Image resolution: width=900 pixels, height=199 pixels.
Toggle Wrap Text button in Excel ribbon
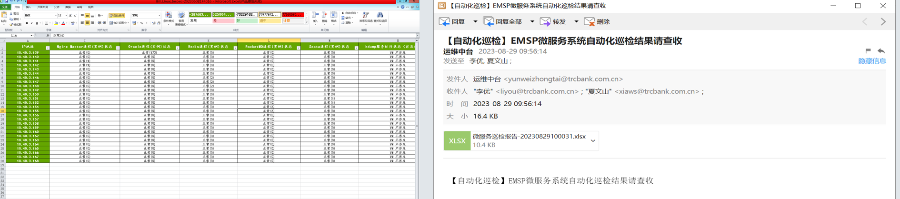pyautogui.click(x=117, y=16)
